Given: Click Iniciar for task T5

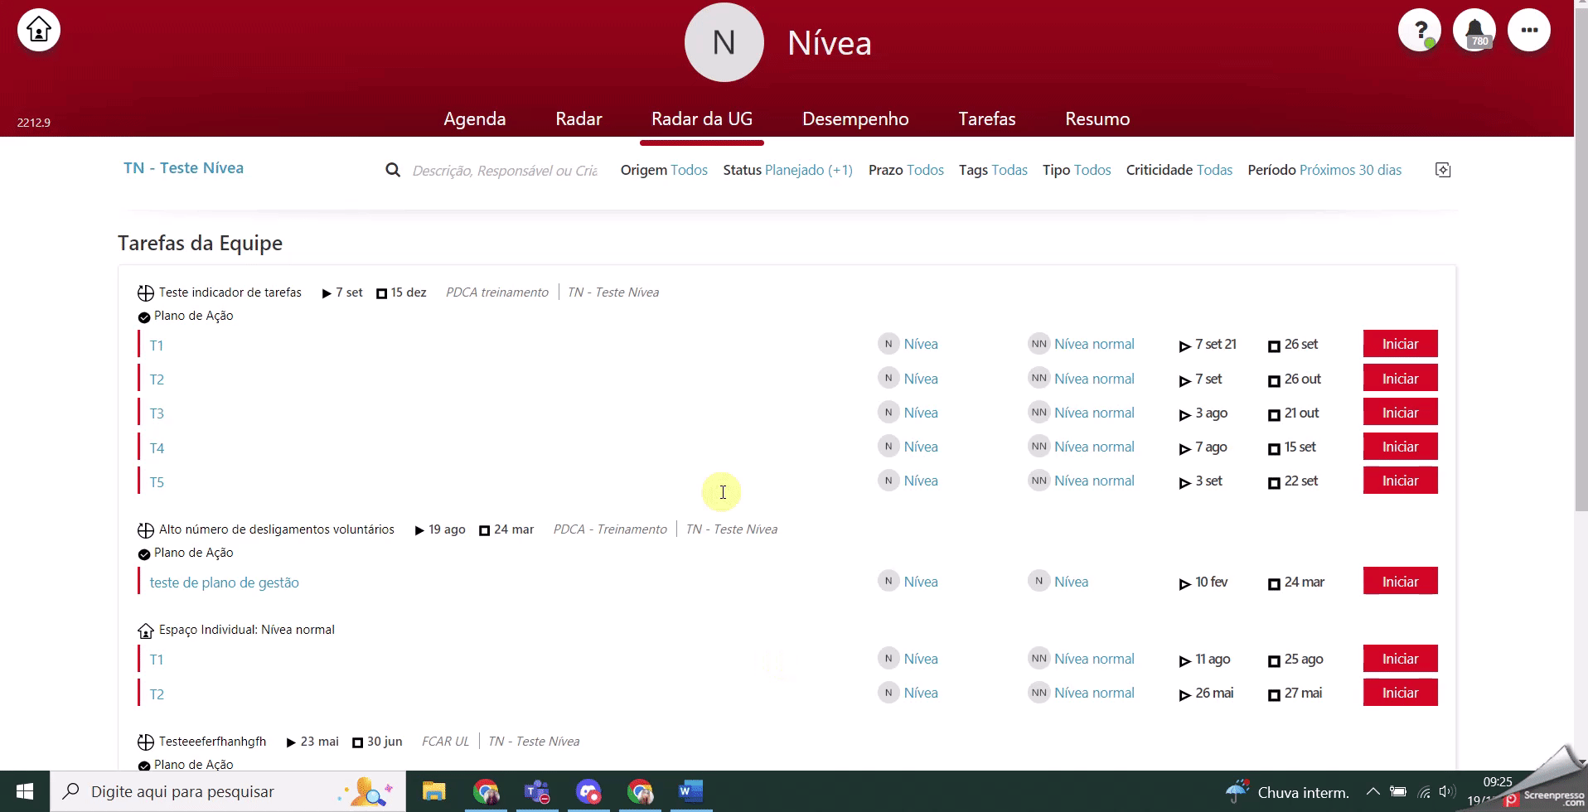Looking at the screenshot, I should tap(1400, 481).
